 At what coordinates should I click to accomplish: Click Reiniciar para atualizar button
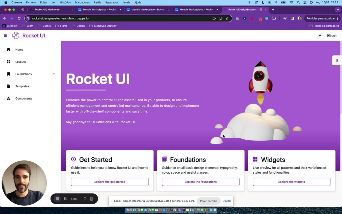[x=321, y=18]
